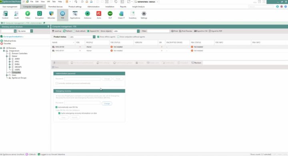Viewport: 288px width, 156px height.
Task: Click the Refresh button
Action: 68,31
